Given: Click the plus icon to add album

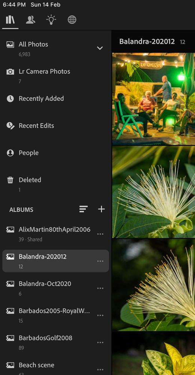Looking at the screenshot, I should tap(101, 209).
